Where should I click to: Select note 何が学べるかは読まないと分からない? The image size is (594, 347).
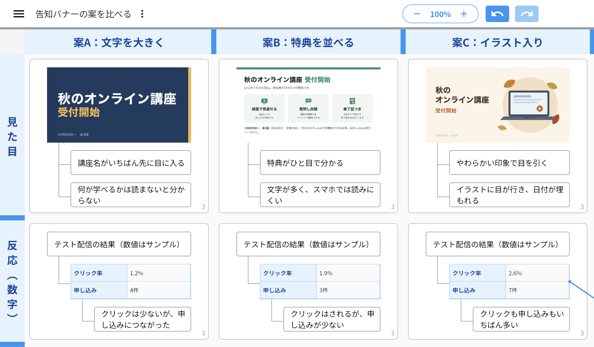tap(131, 195)
